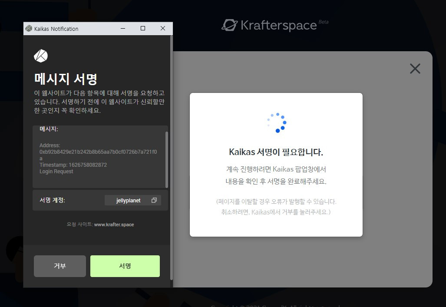Click the message box scrollbar
The image size is (446, 307).
click(x=166, y=159)
